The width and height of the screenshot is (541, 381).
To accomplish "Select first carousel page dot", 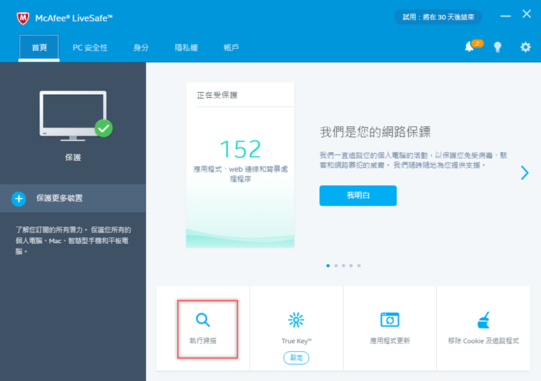I will [x=328, y=265].
